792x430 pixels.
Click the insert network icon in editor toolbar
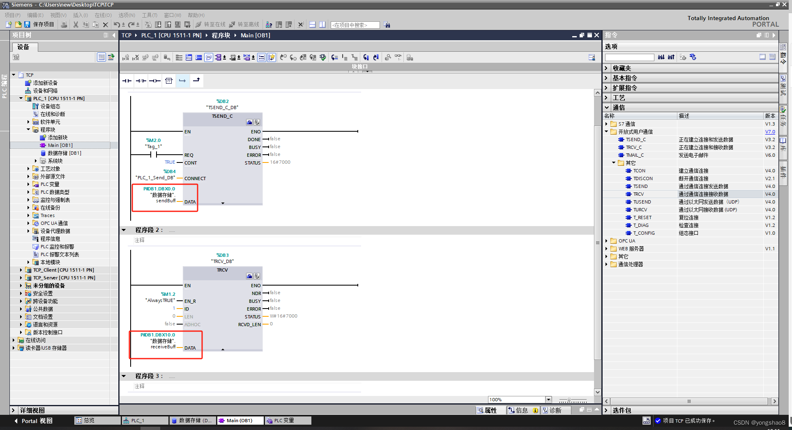pos(126,57)
